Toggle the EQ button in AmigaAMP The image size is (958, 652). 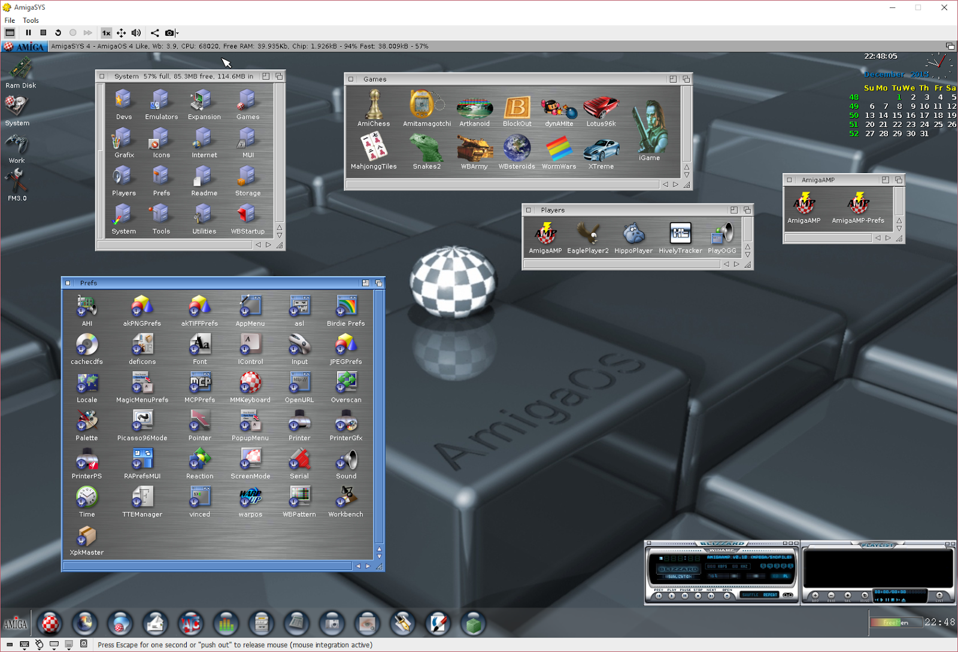(775, 576)
